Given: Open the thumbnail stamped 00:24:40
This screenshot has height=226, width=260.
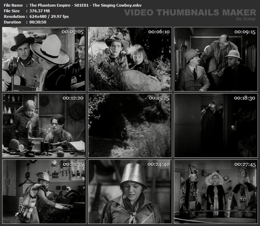Looking at the screenshot, I should 130,192.
